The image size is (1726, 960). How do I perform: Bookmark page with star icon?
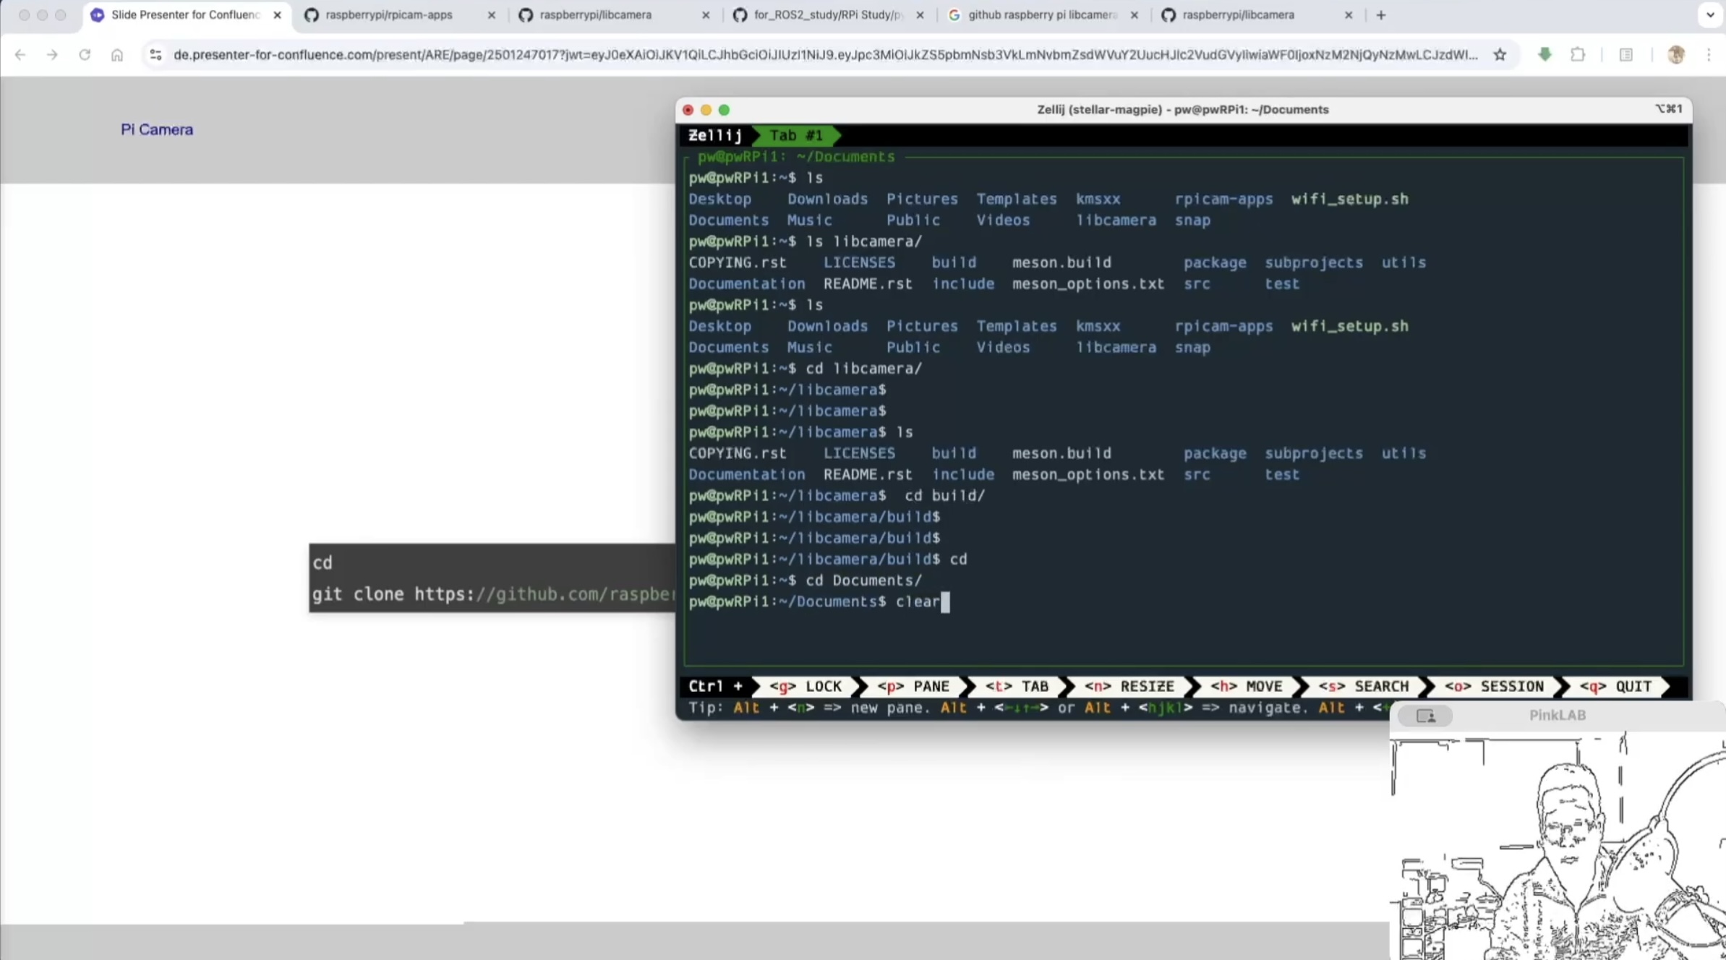pyautogui.click(x=1500, y=55)
